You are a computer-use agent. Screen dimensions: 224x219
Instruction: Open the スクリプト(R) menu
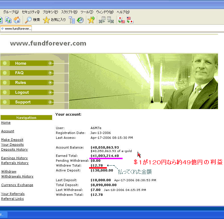point(69,12)
